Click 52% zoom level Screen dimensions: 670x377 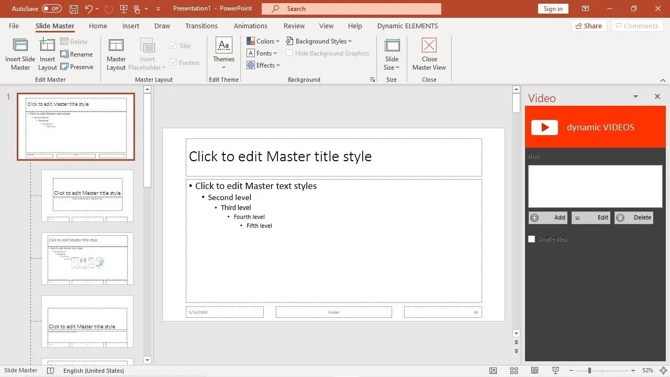(648, 371)
